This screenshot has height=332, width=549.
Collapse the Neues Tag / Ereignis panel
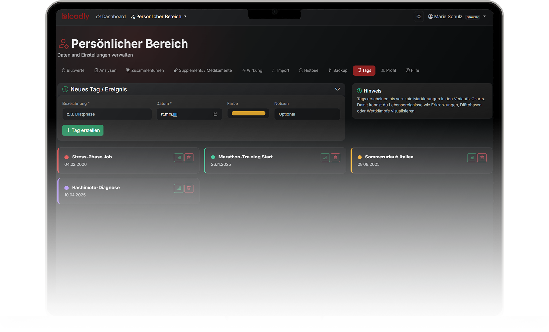click(337, 89)
